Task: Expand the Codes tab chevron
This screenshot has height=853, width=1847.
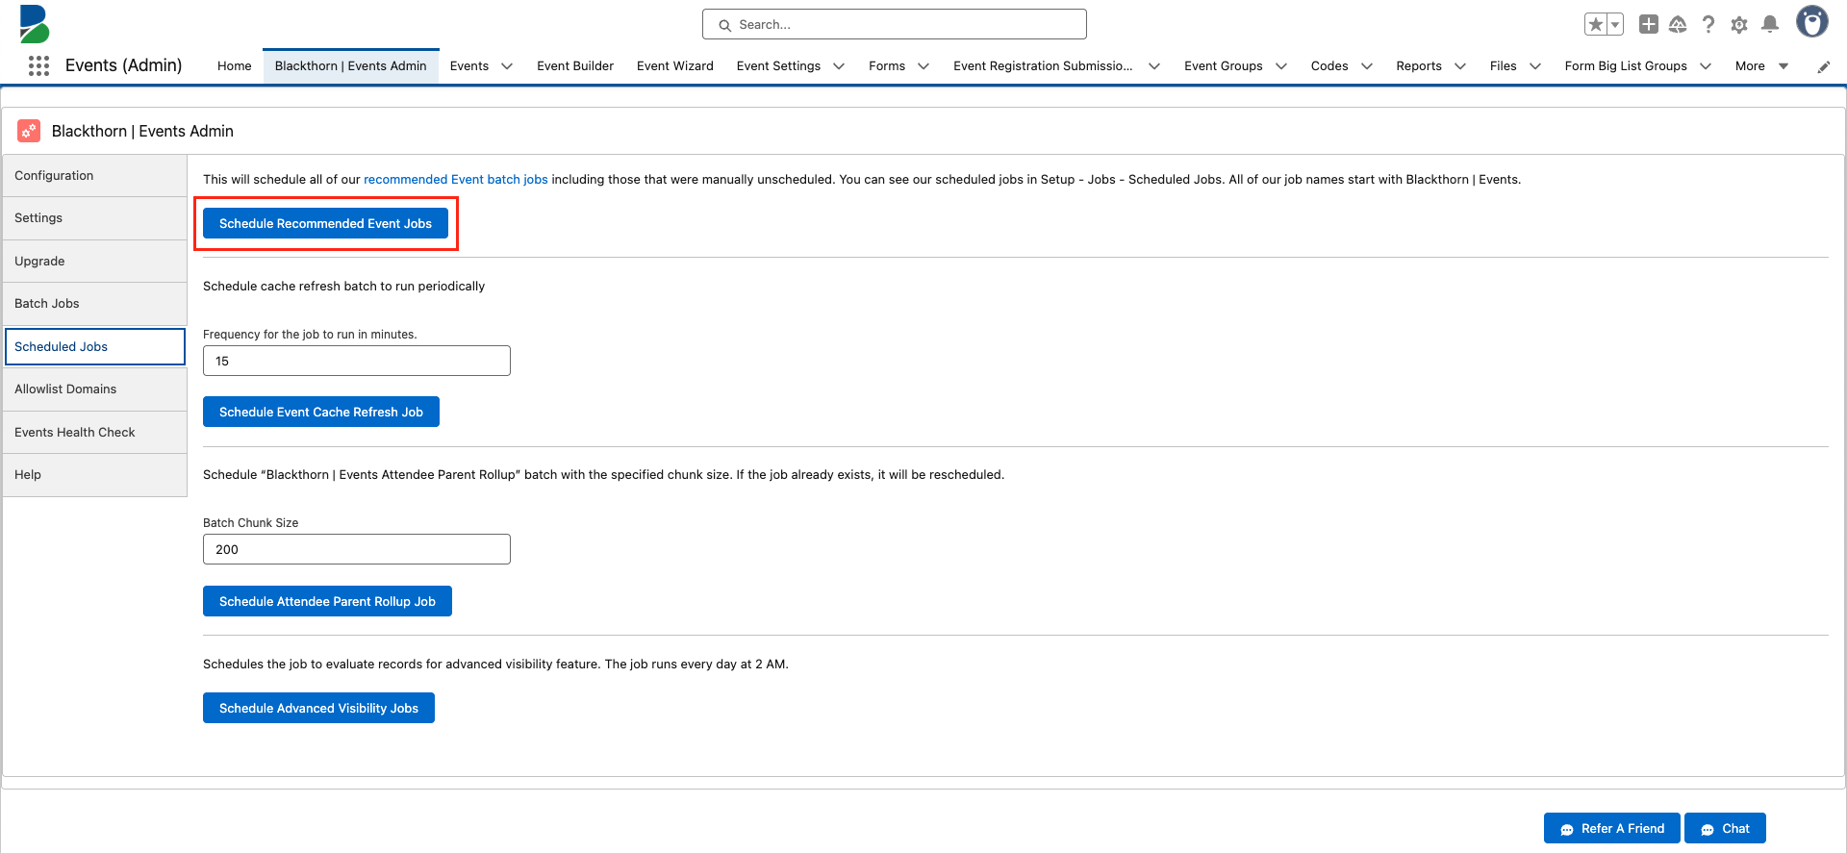Action: point(1367,66)
